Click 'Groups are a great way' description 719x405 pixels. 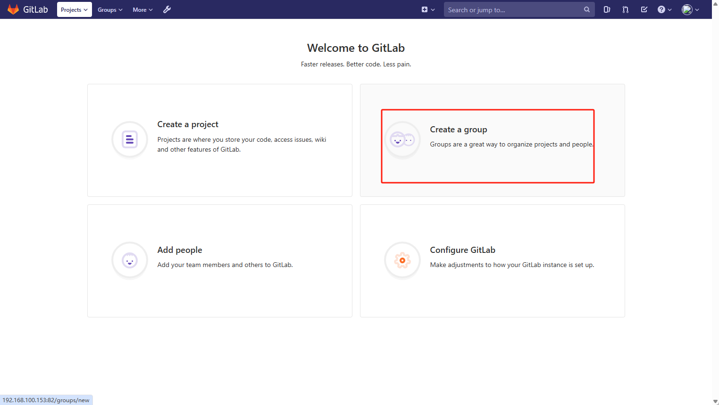(512, 144)
